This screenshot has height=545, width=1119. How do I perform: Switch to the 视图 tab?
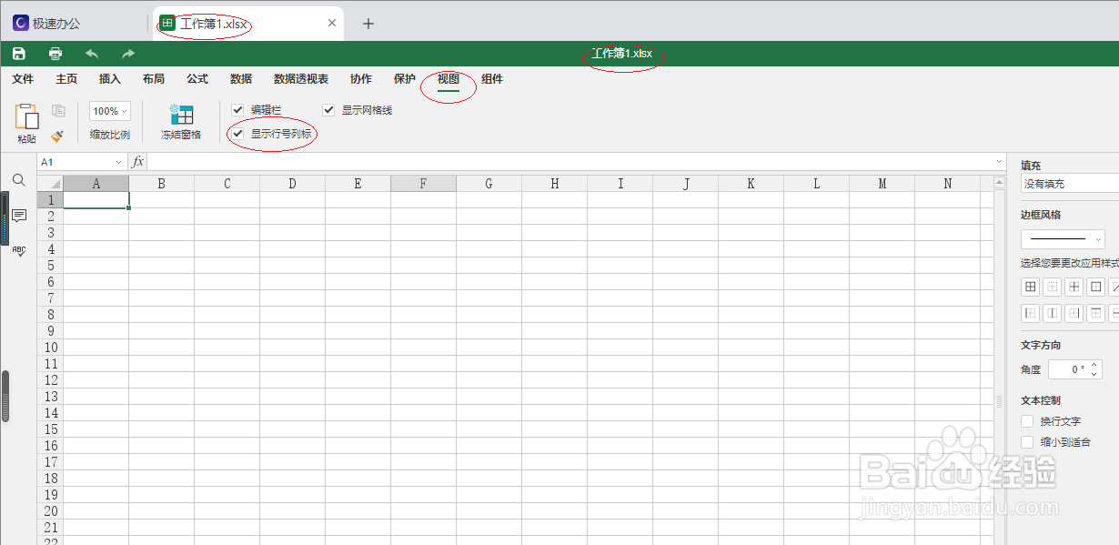[x=449, y=79]
